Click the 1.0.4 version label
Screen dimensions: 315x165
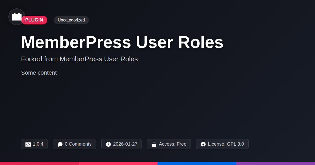pyautogui.click(x=38, y=144)
